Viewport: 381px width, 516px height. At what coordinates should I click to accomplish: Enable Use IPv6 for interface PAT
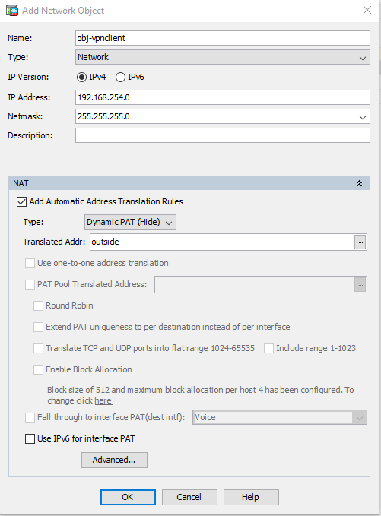pos(30,438)
